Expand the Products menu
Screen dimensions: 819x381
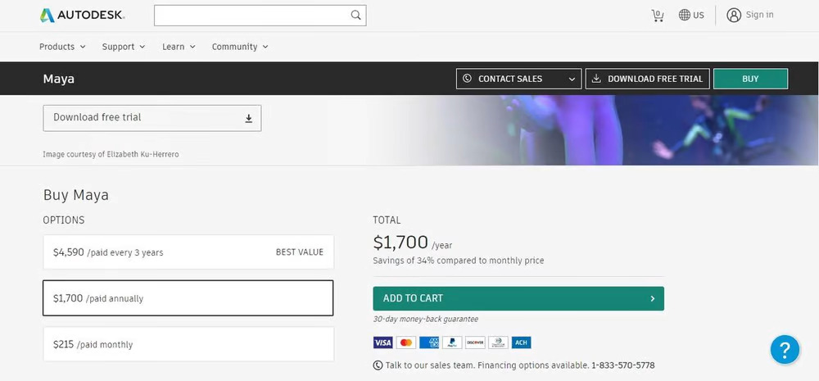(x=62, y=47)
